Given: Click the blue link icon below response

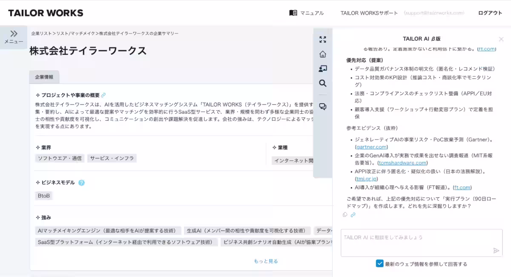Looking at the screenshot, I should [353, 215].
